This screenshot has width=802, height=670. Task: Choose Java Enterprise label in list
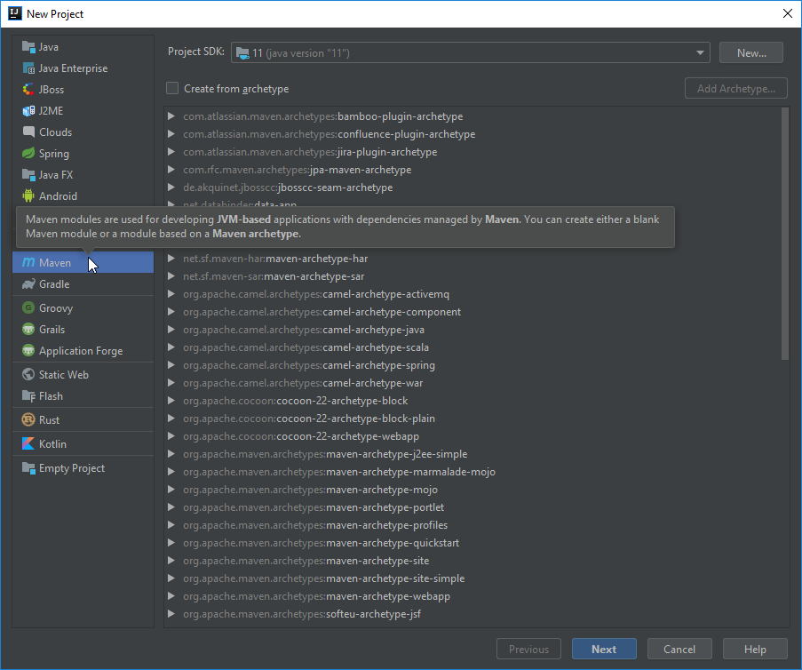(73, 68)
